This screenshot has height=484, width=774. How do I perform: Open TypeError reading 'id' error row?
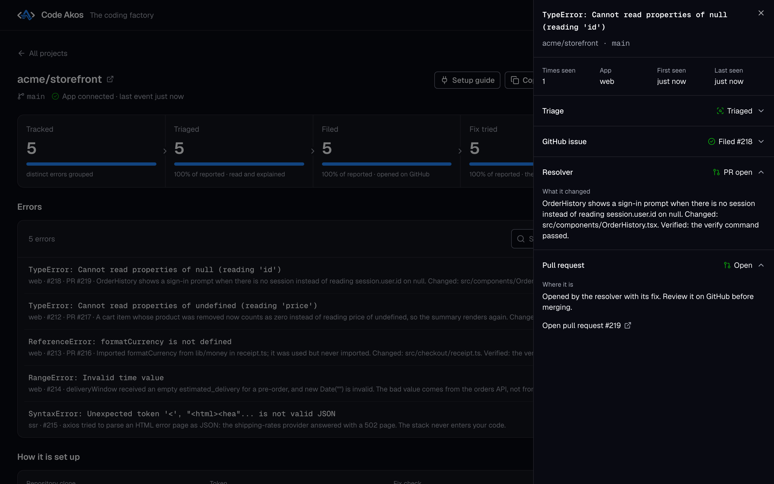pyautogui.click(x=279, y=275)
